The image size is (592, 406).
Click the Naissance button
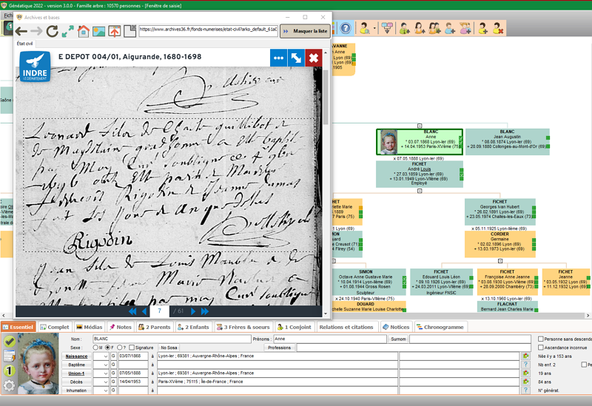[77, 356]
